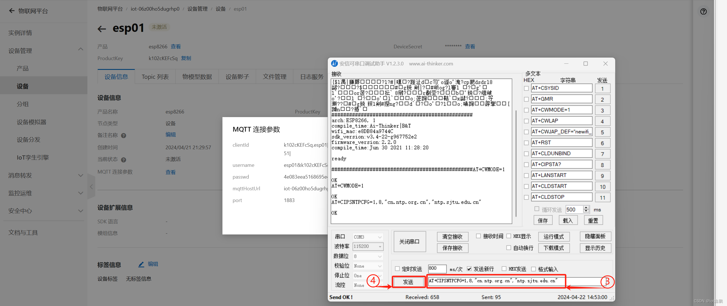The height and width of the screenshot is (306, 727).
Task: Switch to 日志服务 tab
Action: 312,77
